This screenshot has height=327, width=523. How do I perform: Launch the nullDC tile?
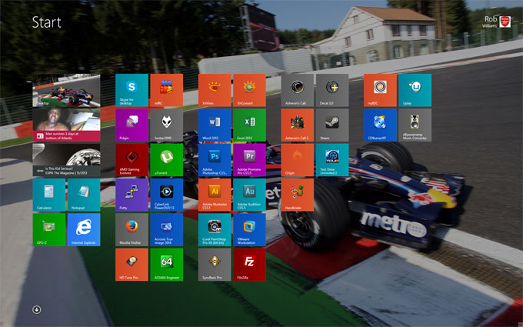click(380, 91)
